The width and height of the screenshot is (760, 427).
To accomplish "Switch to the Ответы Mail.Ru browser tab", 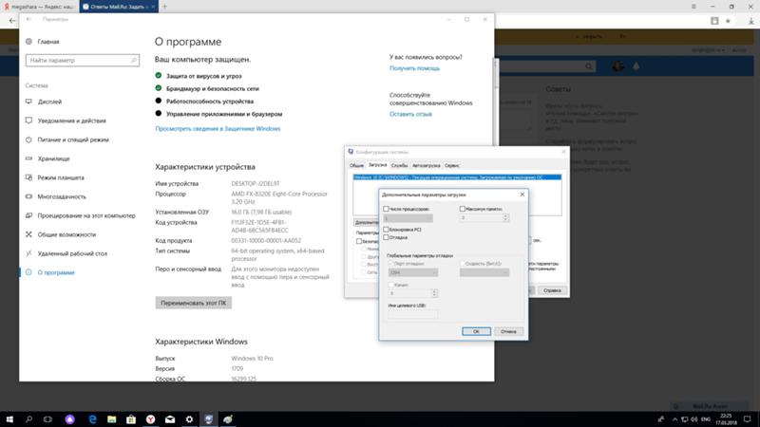I will point(119,7).
